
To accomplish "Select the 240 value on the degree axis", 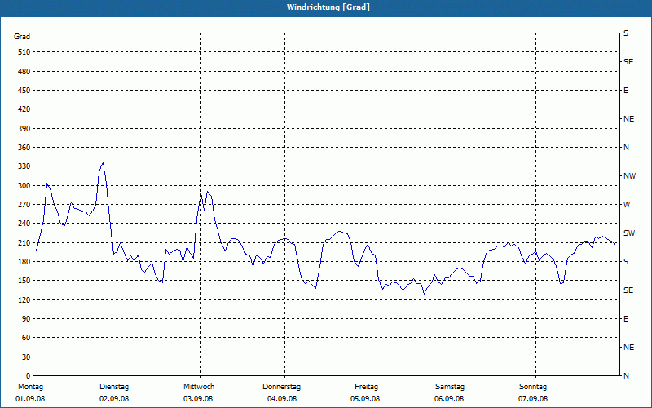I will pos(24,224).
